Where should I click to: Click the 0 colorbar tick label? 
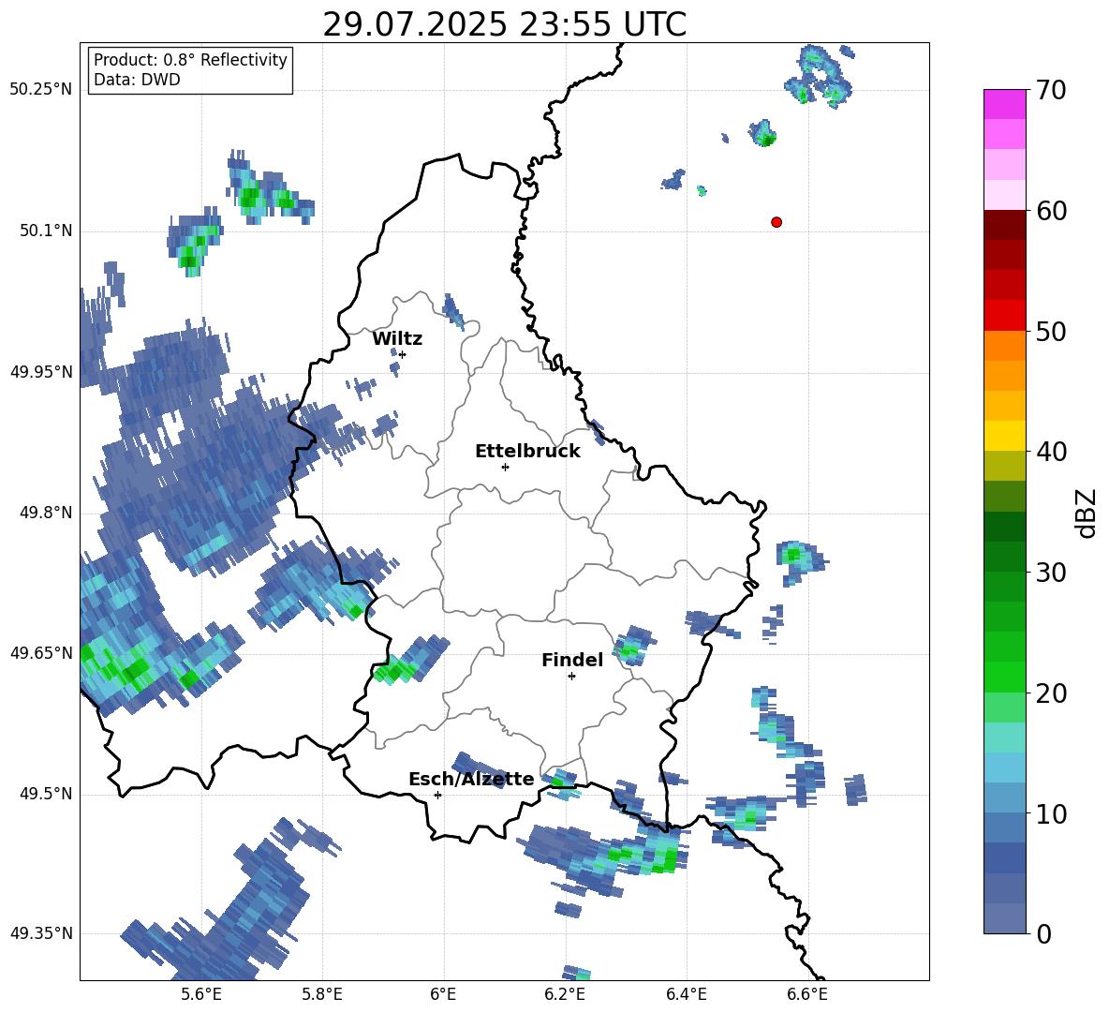pos(1043,933)
